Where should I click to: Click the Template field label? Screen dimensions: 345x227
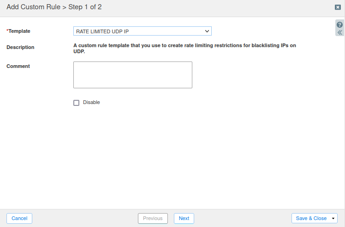click(x=19, y=31)
